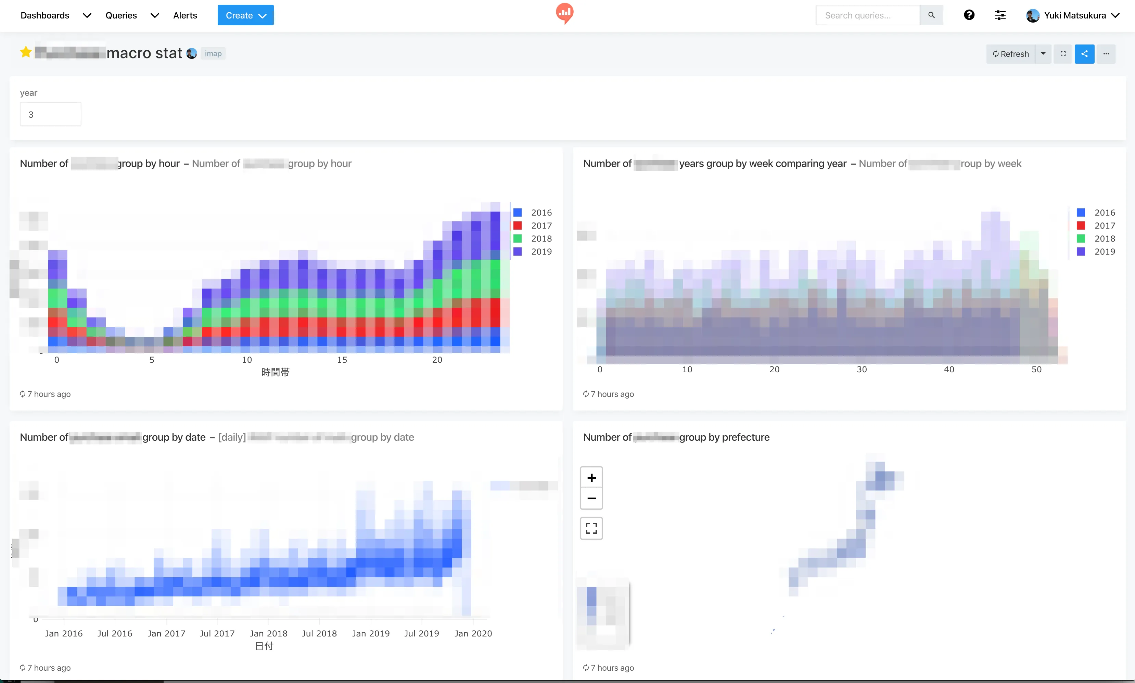Click the Refresh button

pos(1010,54)
